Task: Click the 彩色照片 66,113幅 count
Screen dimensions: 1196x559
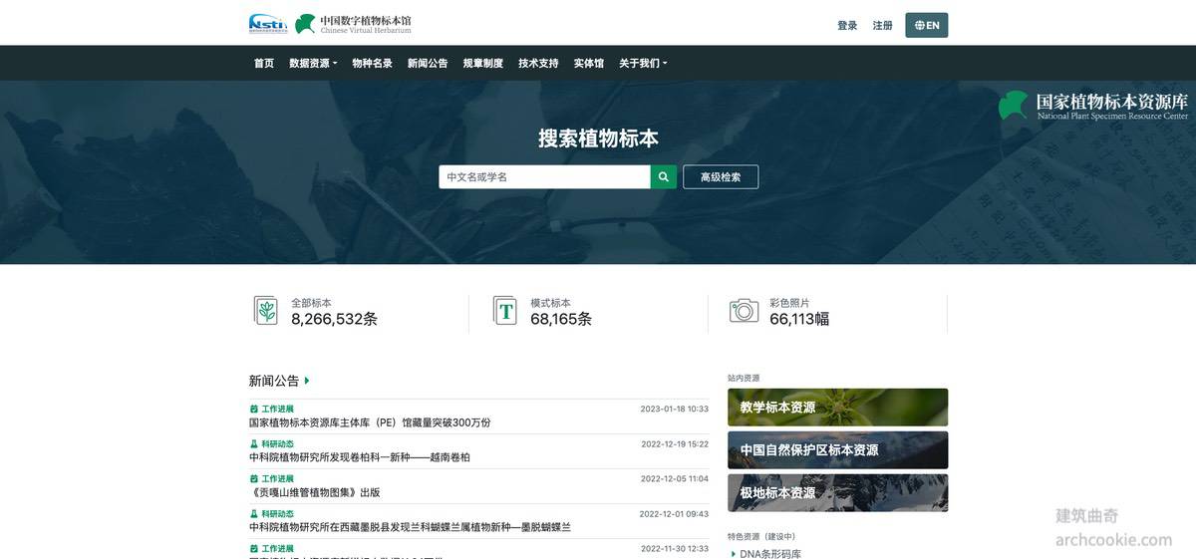Action: coord(799,319)
